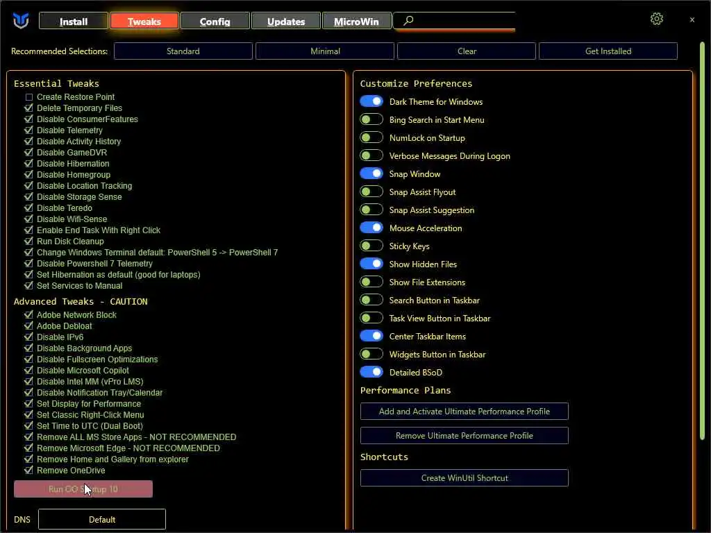711x533 pixels.
Task: Uncheck Adobe Network Block
Action: [29, 314]
